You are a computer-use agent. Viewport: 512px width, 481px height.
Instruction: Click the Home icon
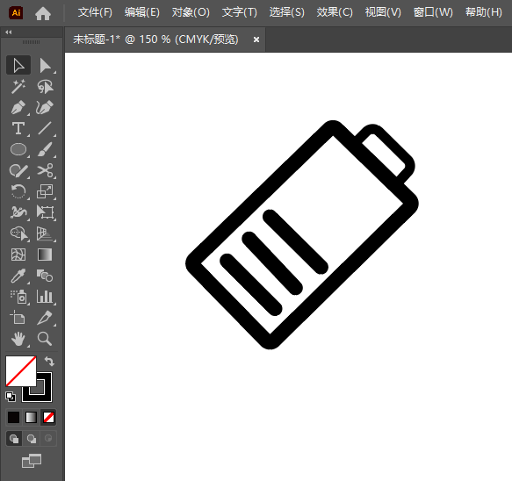coord(43,13)
